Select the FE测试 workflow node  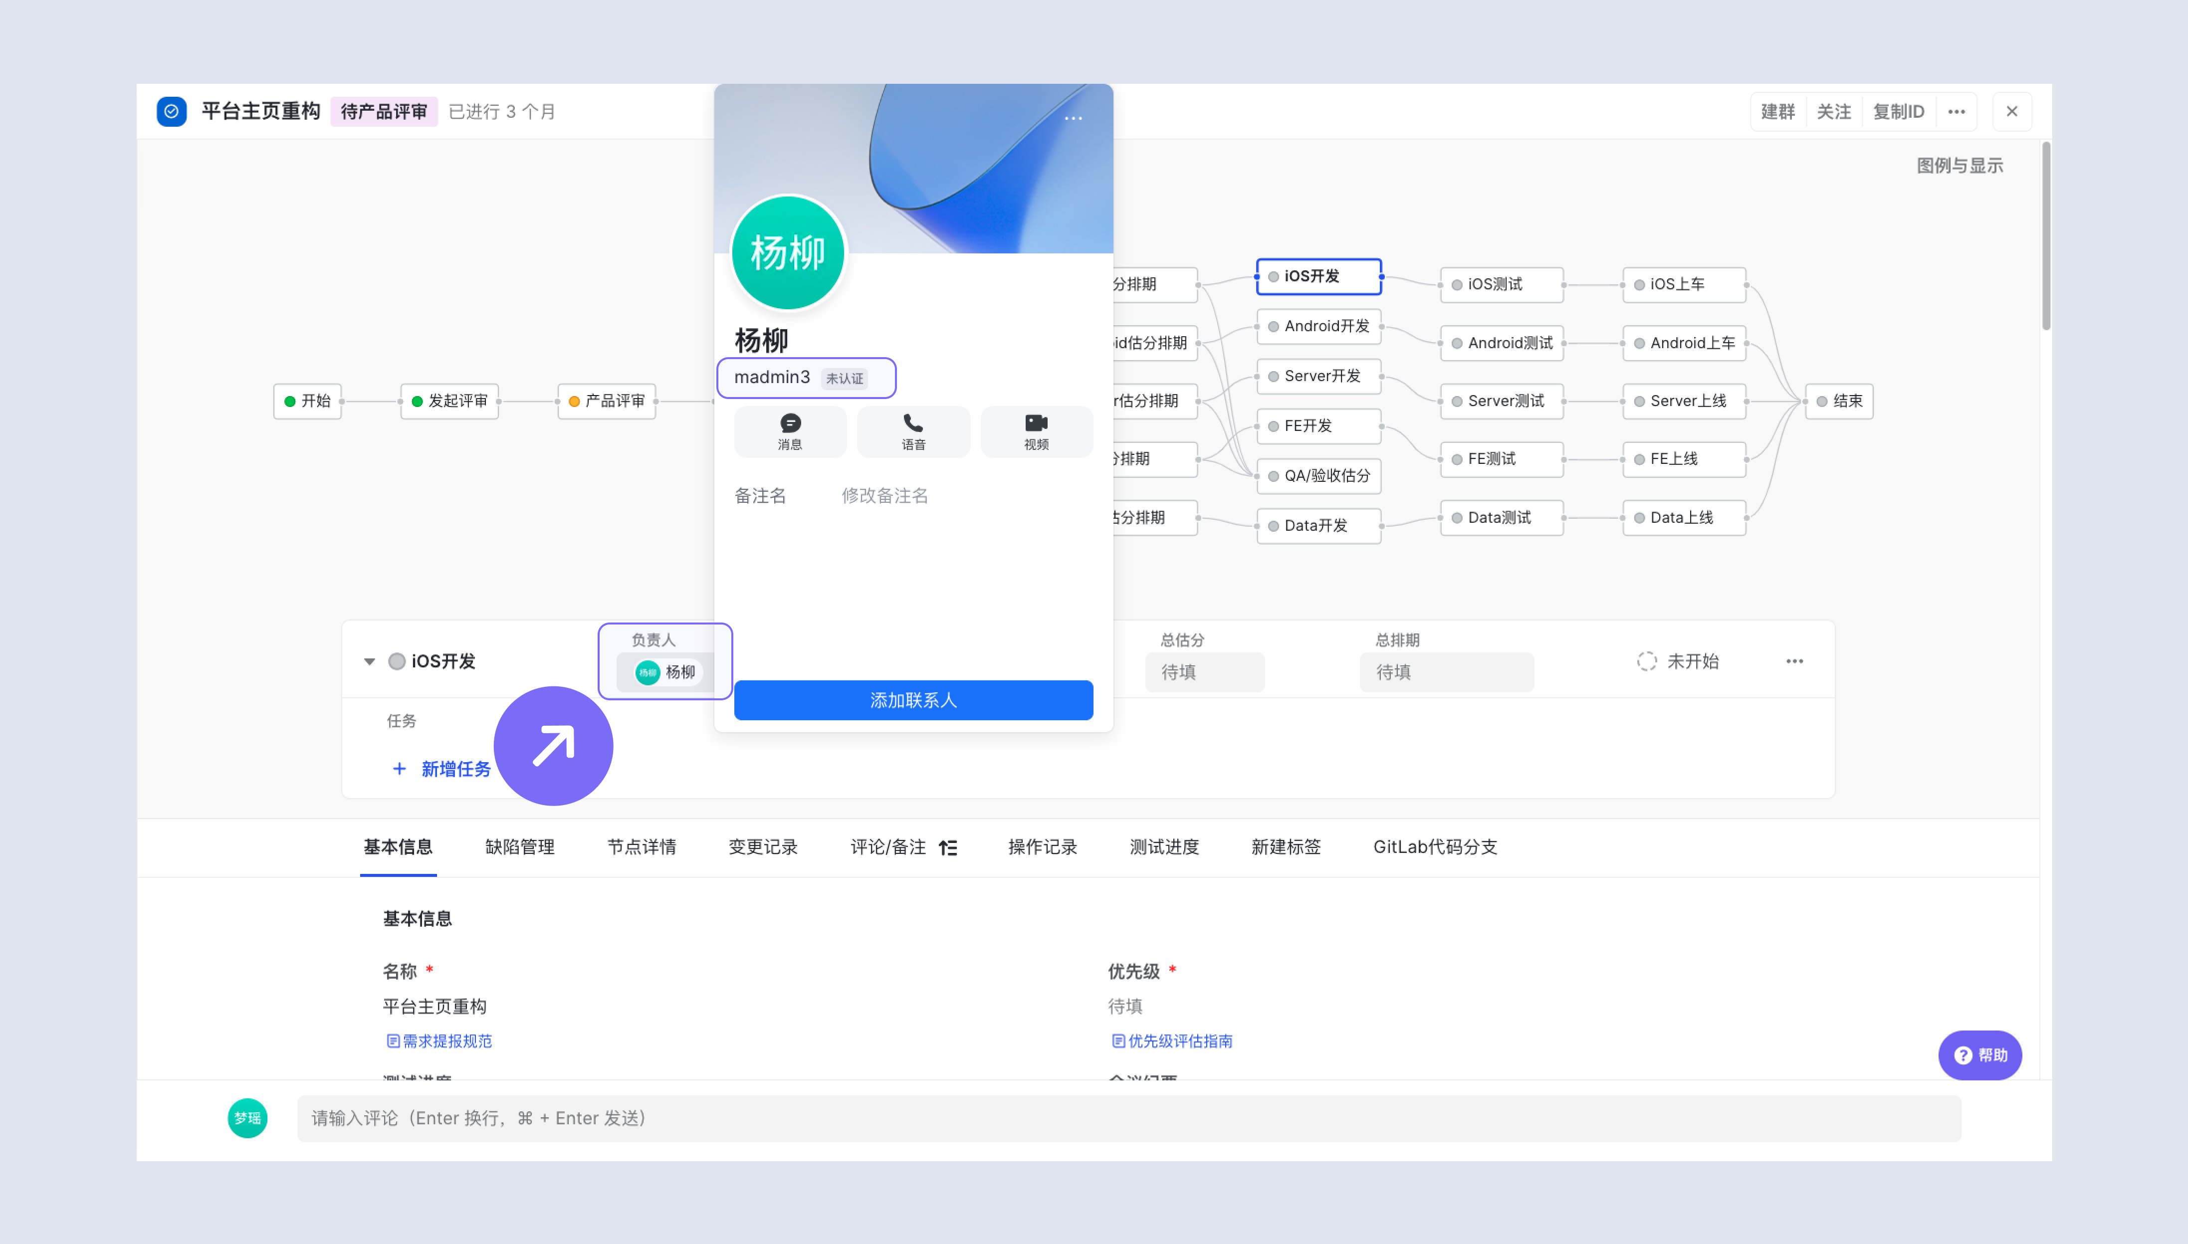(x=1502, y=459)
